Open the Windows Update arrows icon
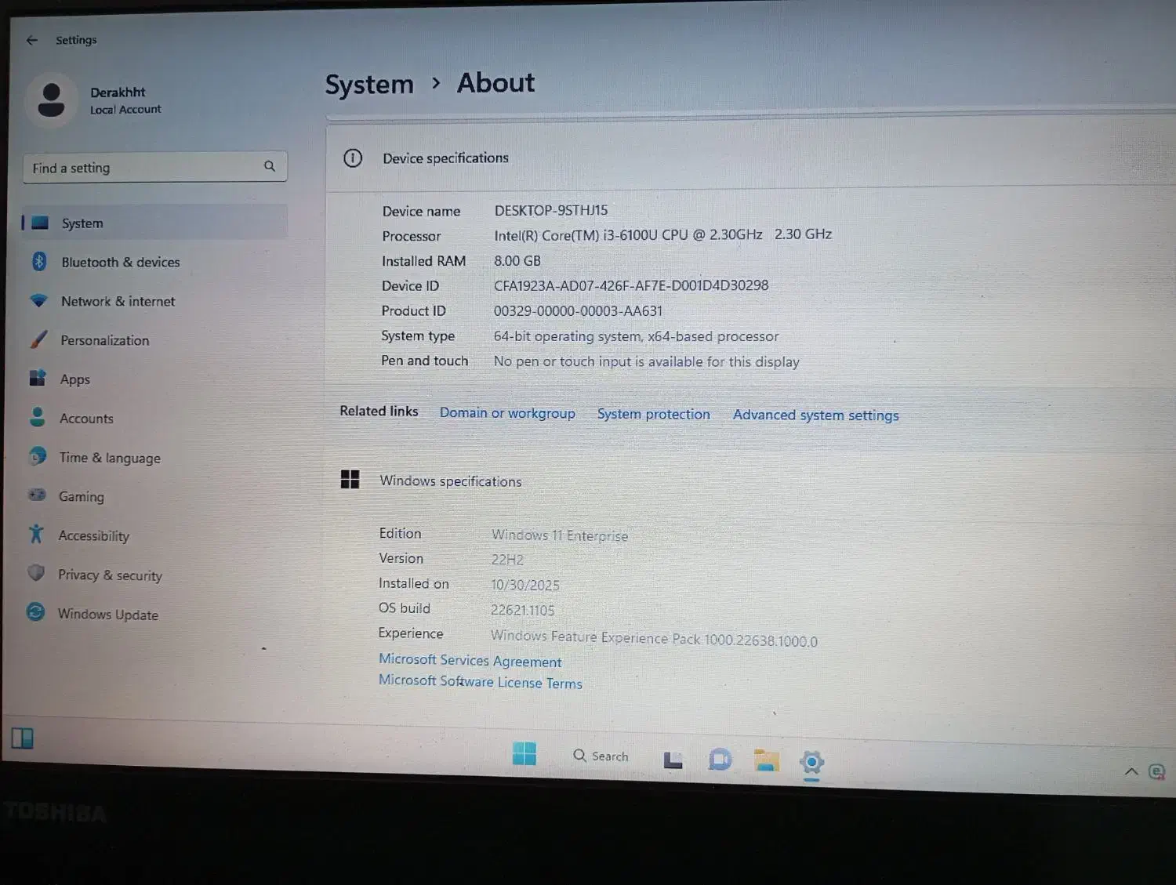The width and height of the screenshot is (1176, 885). point(35,611)
